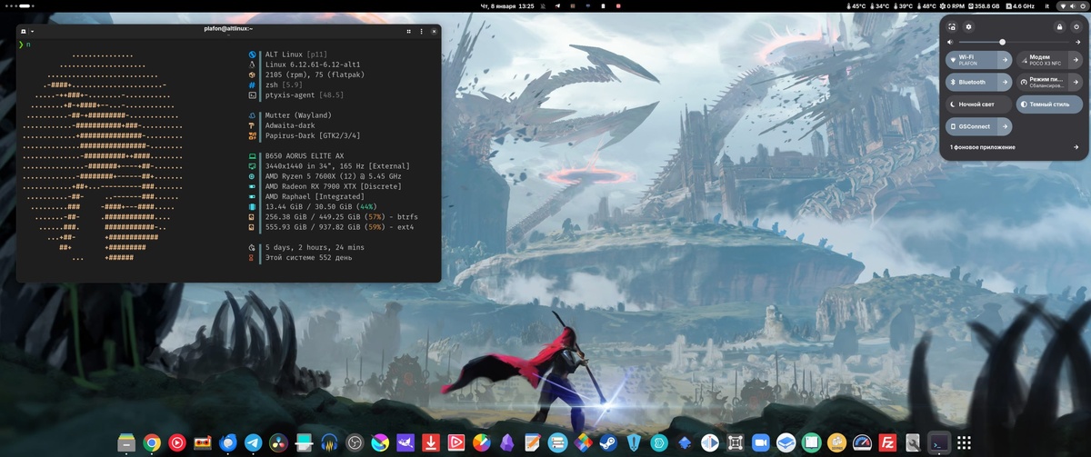Open the speedometer app in the dock
This screenshot has height=457, width=1091.
(x=862, y=442)
